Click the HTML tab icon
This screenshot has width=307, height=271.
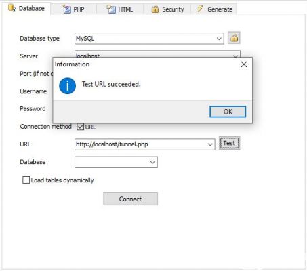[x=111, y=9]
